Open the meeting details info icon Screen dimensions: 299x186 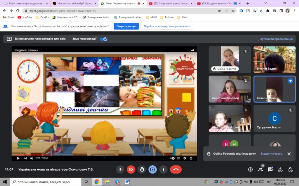tap(250, 169)
